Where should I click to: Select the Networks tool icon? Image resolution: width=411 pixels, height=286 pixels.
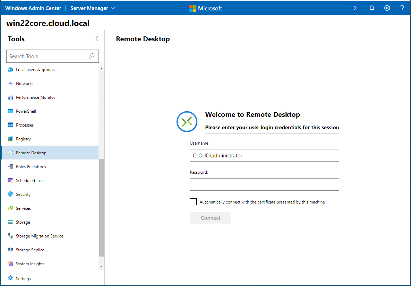pos(11,83)
